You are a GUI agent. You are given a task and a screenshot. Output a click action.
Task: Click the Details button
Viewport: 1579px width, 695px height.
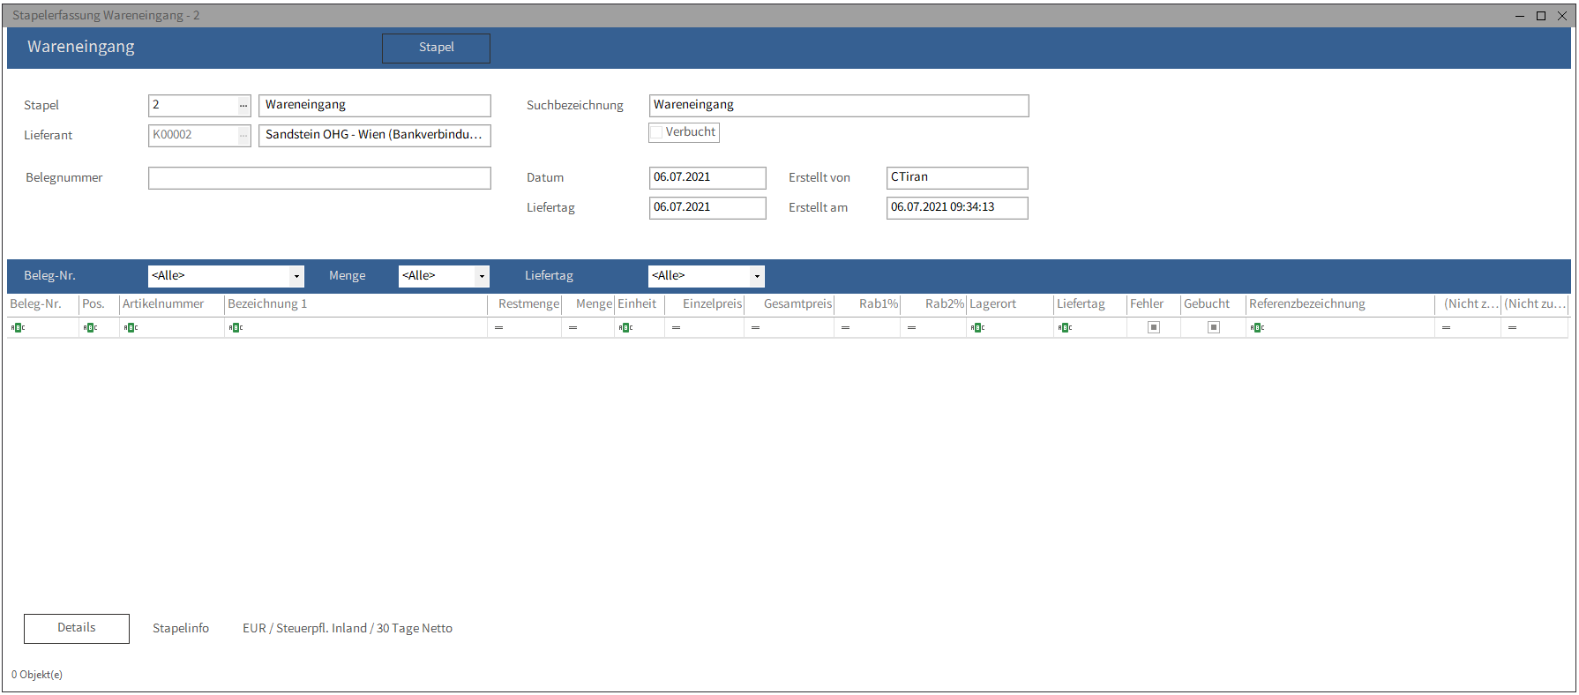77,628
